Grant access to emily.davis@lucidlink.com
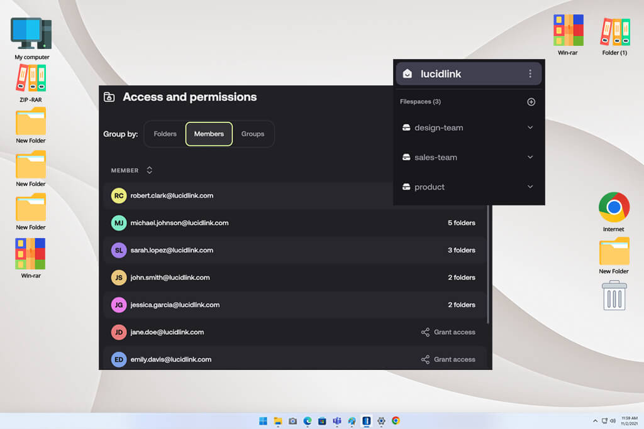The height and width of the screenshot is (429, 644). point(448,359)
